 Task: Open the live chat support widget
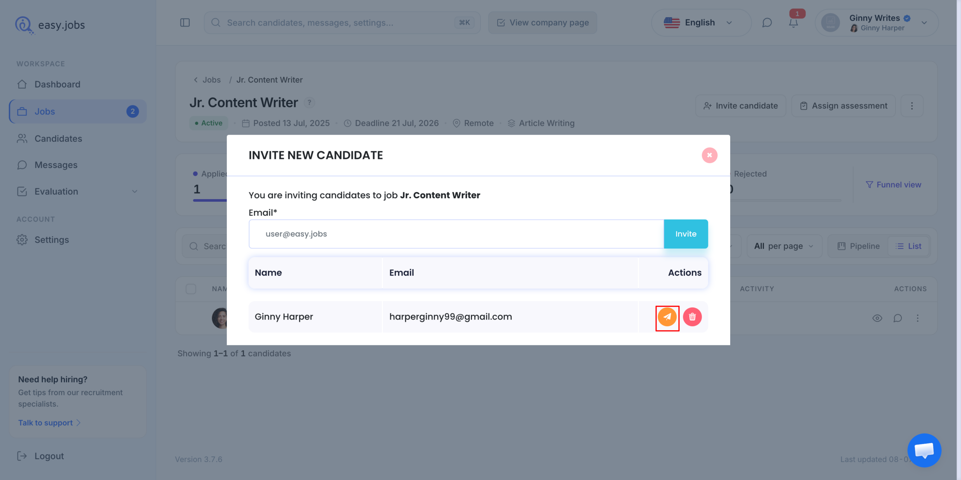click(924, 450)
